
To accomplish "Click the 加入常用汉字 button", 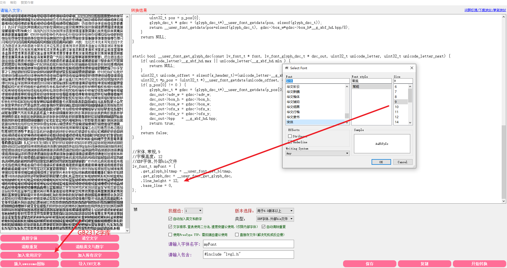I will coord(30,255).
